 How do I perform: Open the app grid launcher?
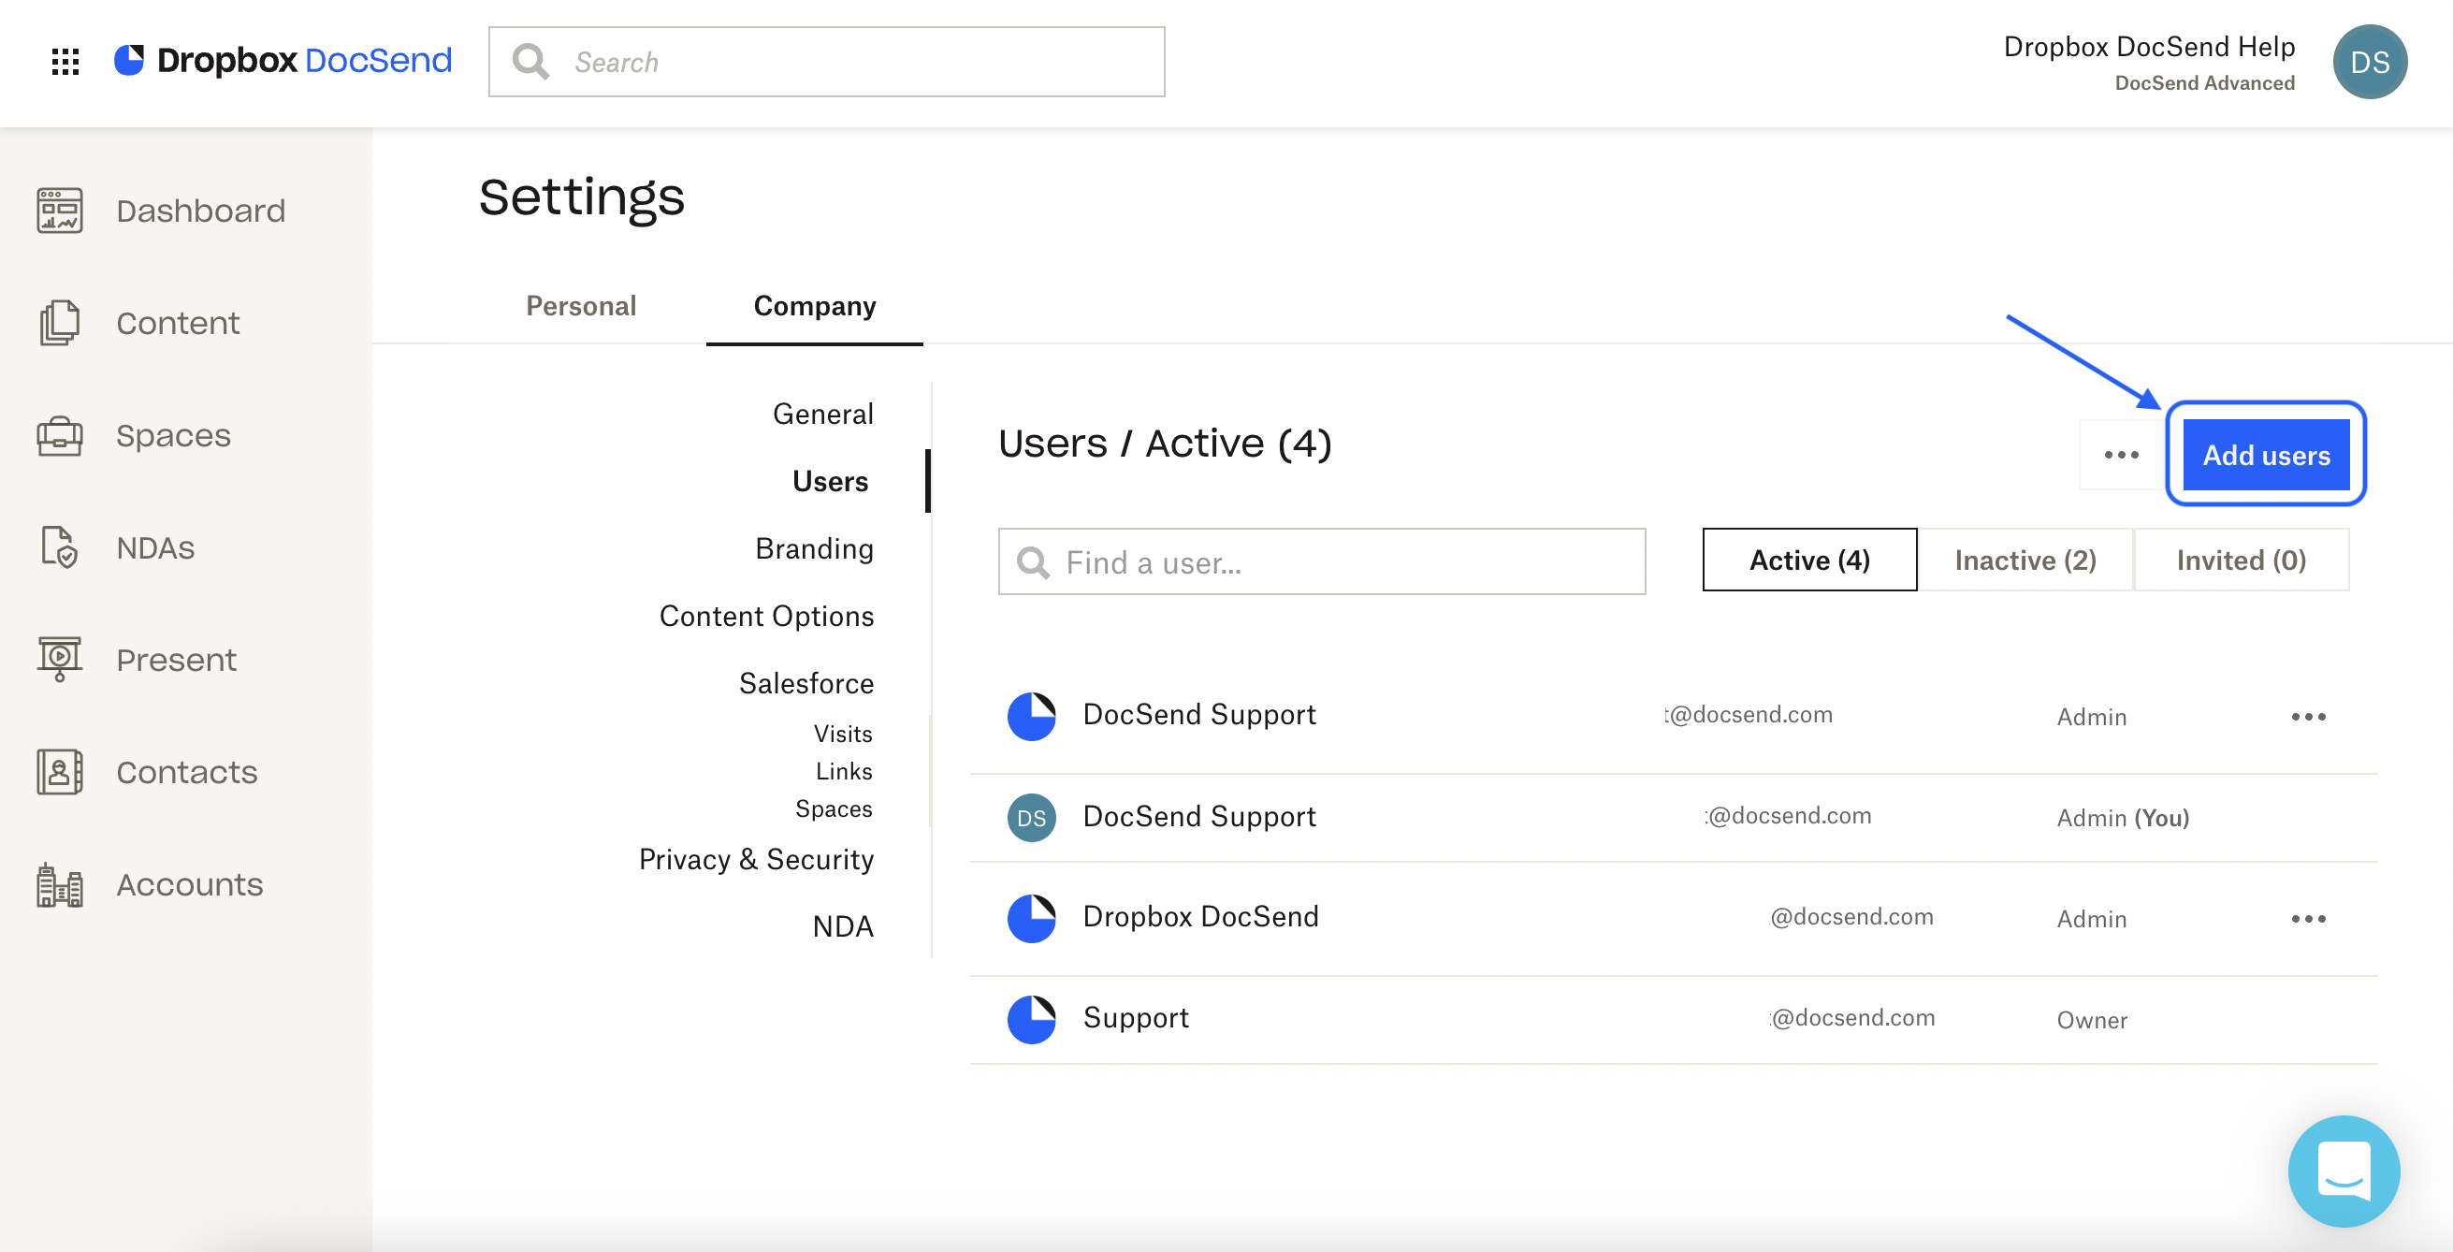click(x=65, y=62)
